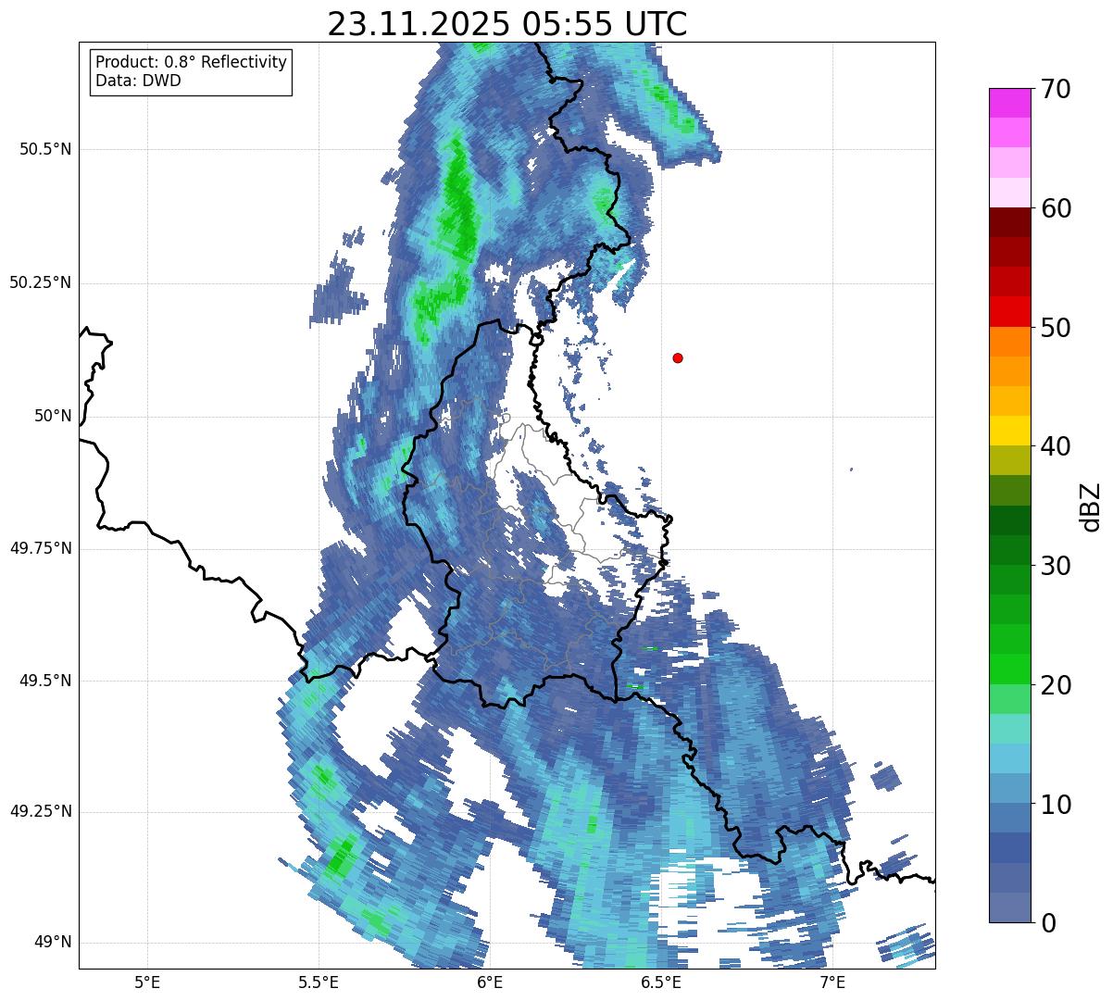Click the 5.5°E longitude label
The height and width of the screenshot is (1001, 1113).
tap(319, 982)
